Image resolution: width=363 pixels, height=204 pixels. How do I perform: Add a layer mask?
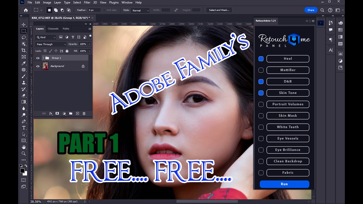click(57, 113)
